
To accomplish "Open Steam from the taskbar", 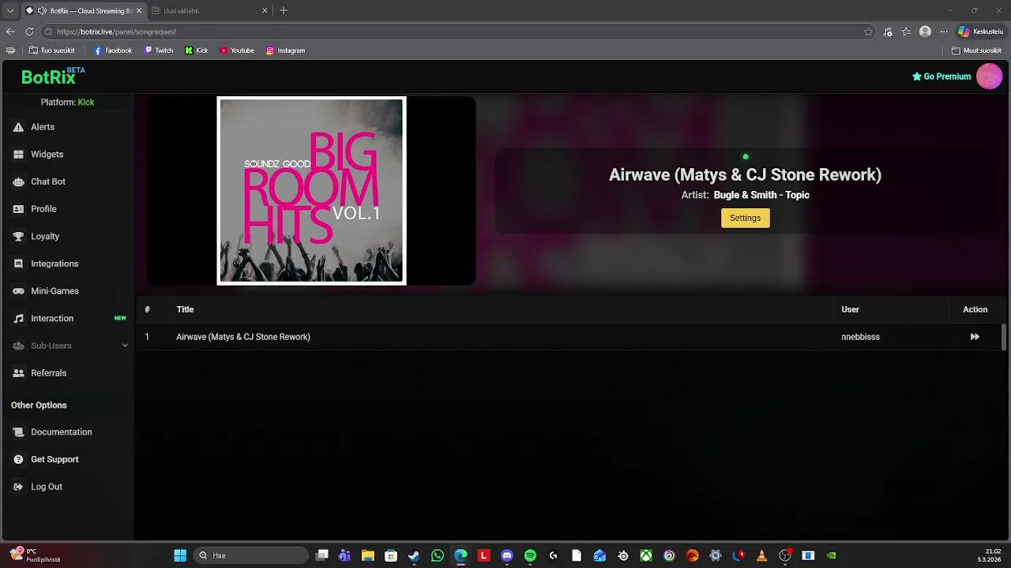I will click(414, 555).
